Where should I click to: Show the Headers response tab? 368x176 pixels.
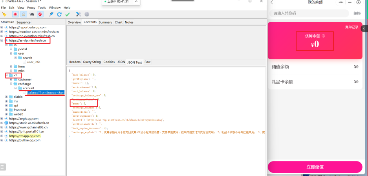tap(74, 62)
